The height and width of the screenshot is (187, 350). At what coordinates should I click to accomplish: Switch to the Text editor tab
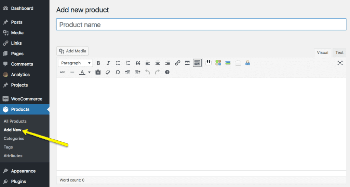point(339,52)
